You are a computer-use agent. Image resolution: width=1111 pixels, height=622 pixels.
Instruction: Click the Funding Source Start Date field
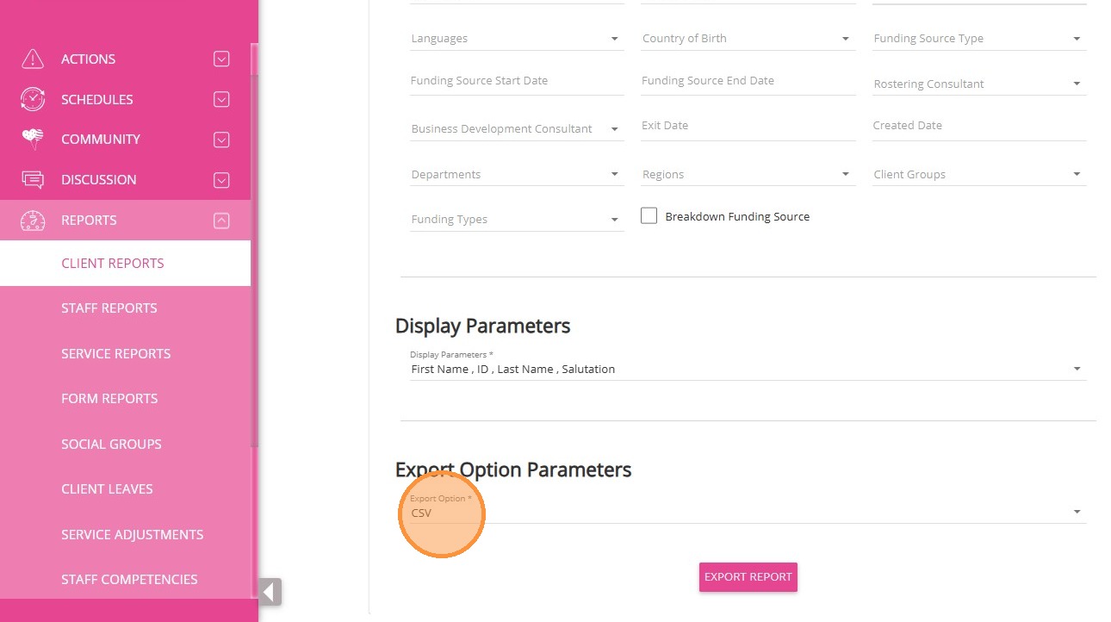click(x=517, y=81)
